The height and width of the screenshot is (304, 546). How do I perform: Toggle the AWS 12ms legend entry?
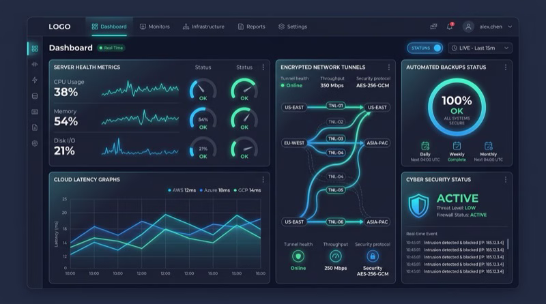click(182, 190)
